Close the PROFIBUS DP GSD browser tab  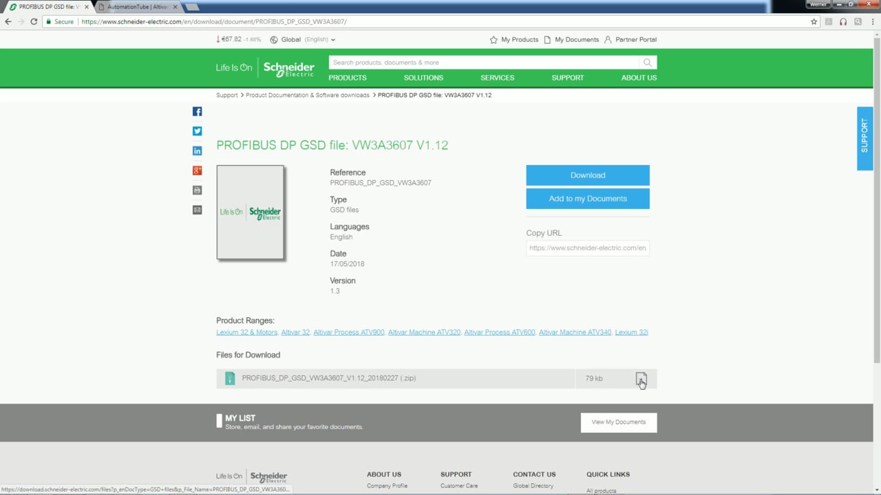pyautogui.click(x=87, y=7)
